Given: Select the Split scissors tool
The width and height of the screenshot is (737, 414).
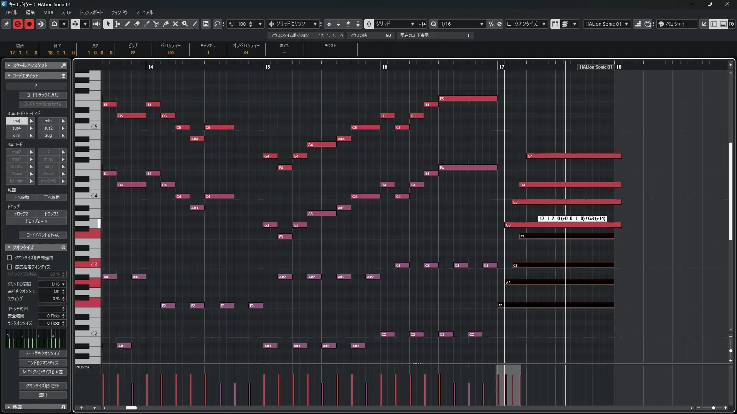Looking at the screenshot, I should [x=156, y=24].
